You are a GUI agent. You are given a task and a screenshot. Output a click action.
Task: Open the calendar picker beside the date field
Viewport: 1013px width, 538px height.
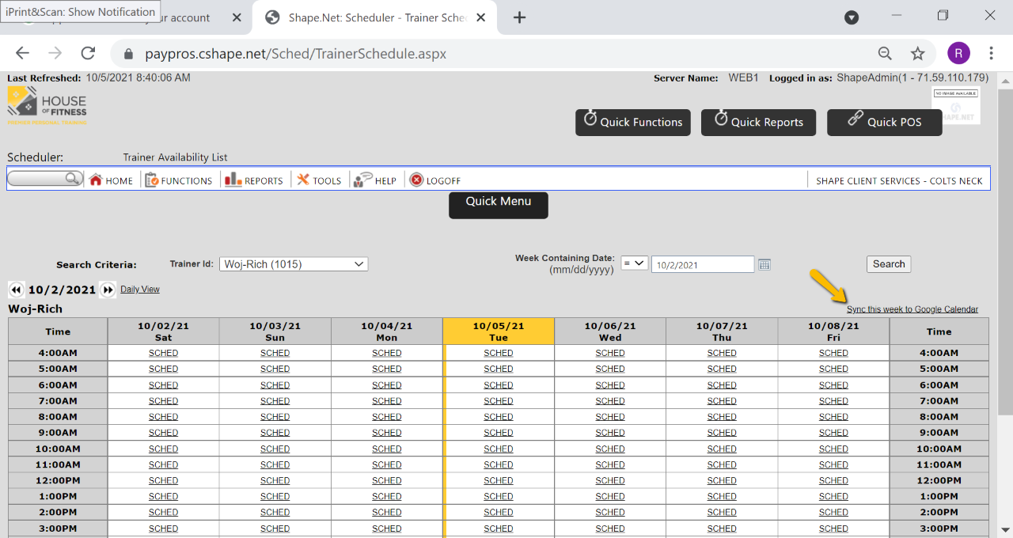click(x=764, y=263)
